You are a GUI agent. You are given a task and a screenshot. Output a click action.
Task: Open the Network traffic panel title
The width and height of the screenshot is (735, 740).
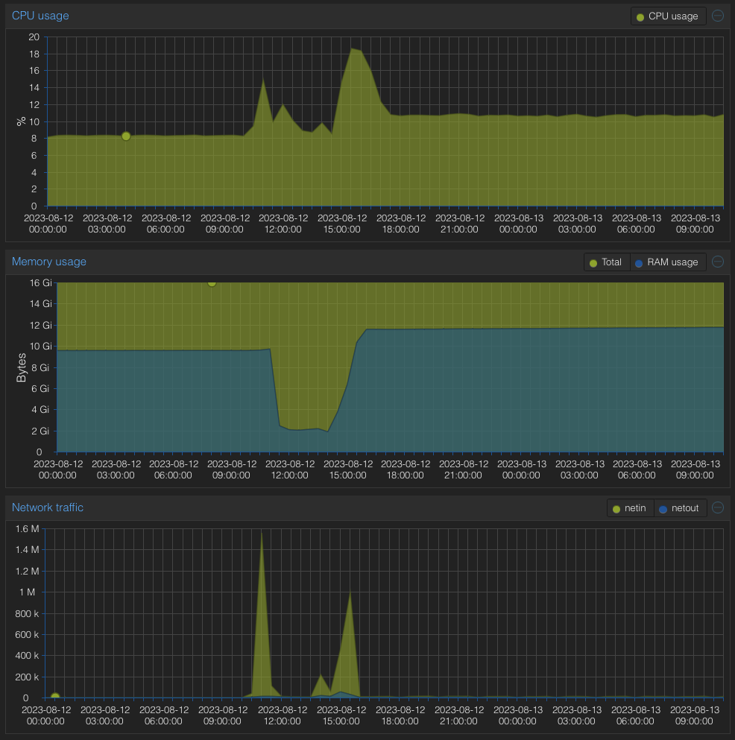48,507
